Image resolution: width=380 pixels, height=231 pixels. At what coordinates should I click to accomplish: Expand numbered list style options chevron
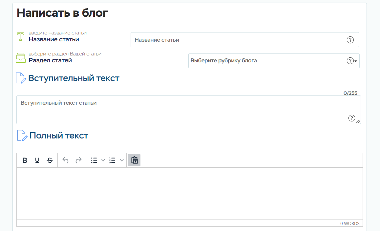coord(122,160)
